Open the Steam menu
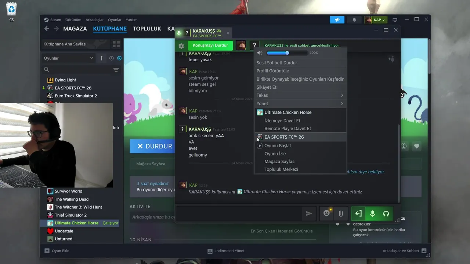Screen dimensions: 470x264 coord(56,20)
